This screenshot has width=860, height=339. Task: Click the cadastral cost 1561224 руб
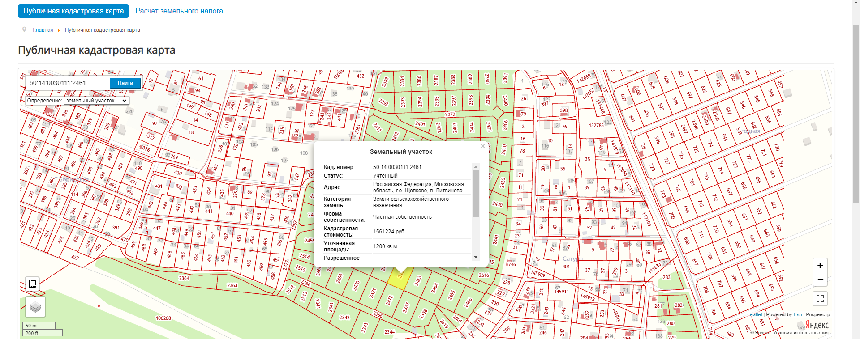point(389,232)
